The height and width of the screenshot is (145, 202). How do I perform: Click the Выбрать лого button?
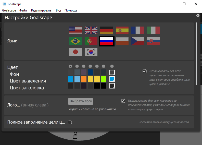pyautogui.click(x=81, y=101)
